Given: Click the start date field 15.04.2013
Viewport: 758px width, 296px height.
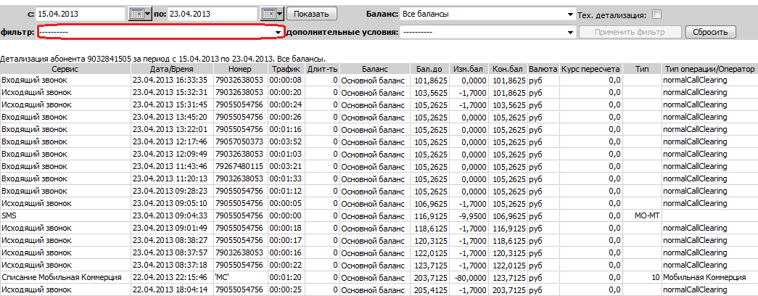Looking at the screenshot, I should coord(81,14).
